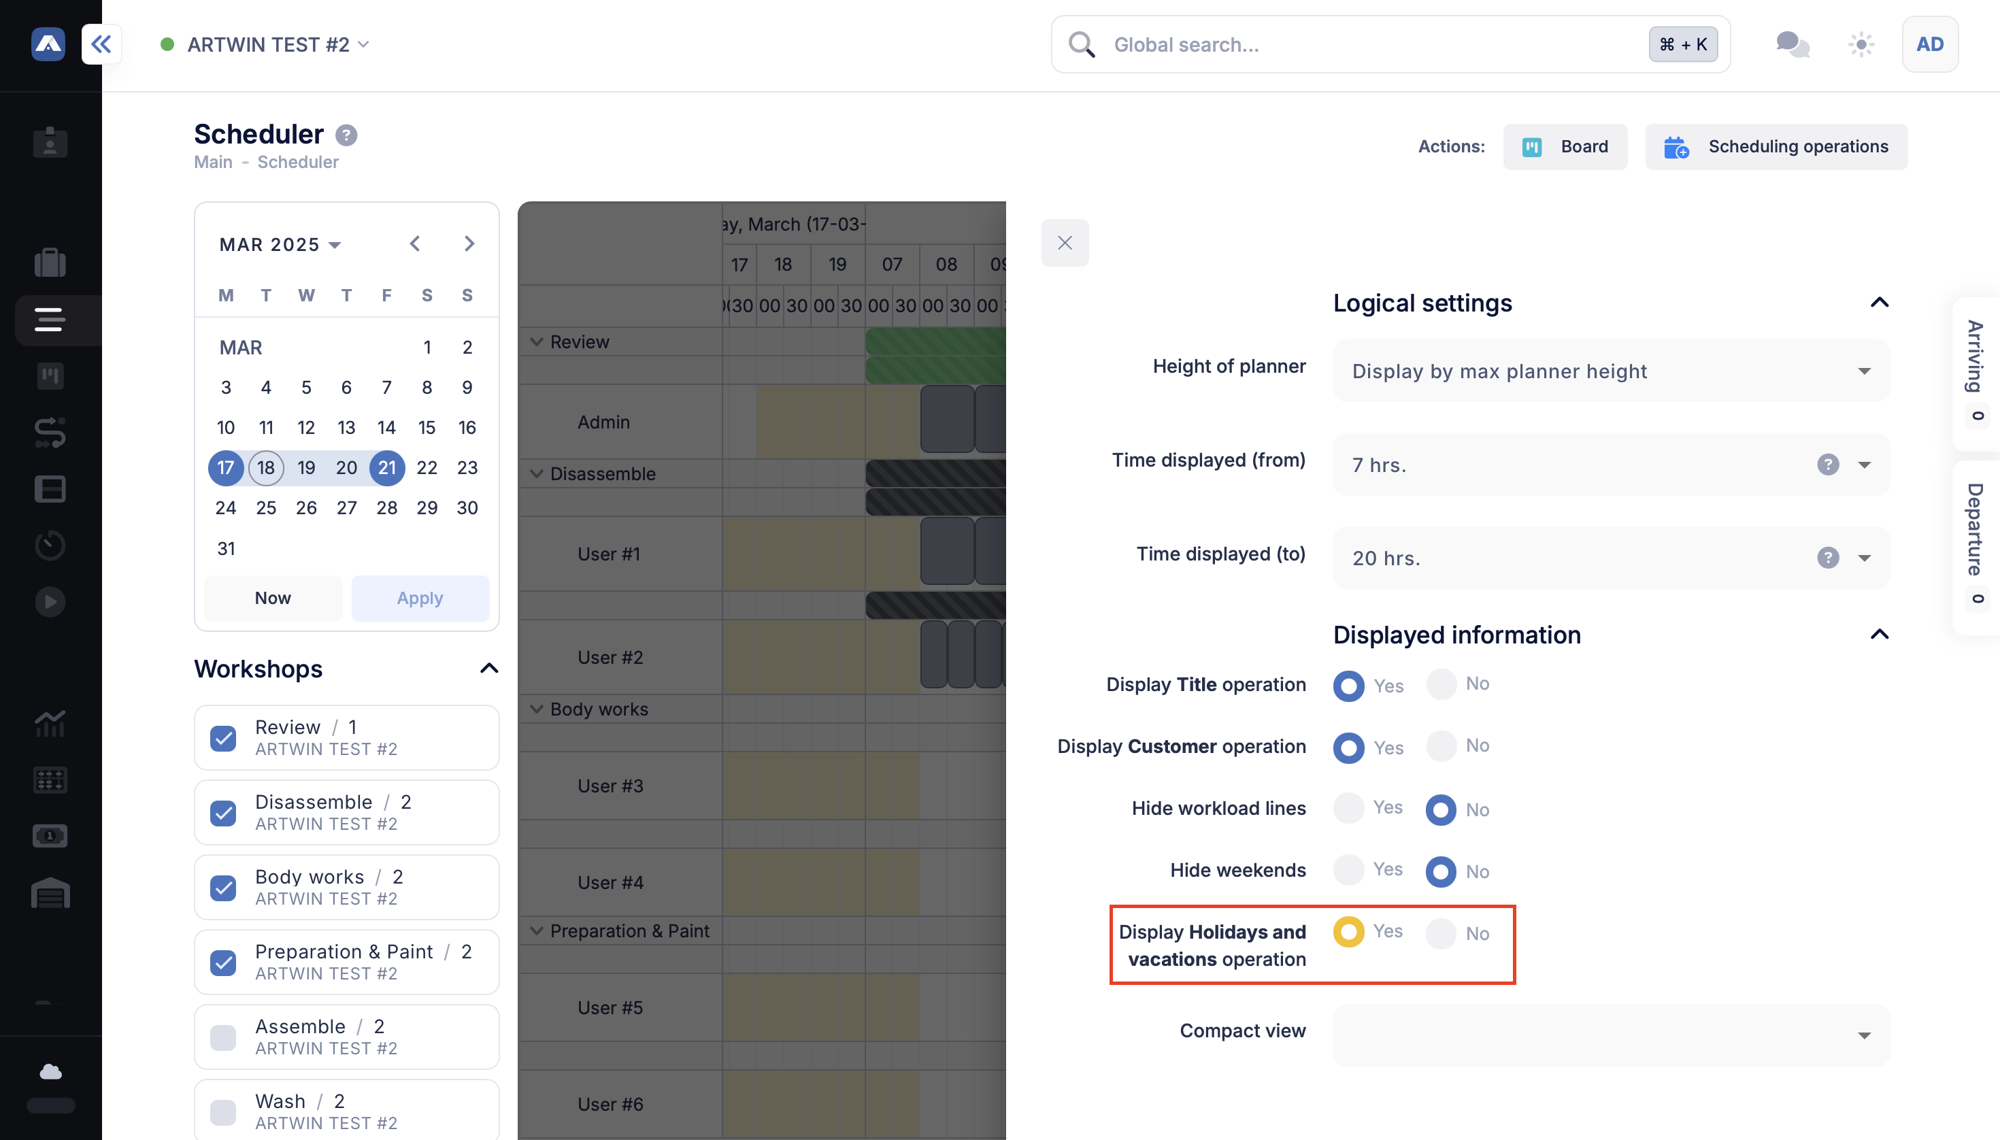
Task: Open the analytics chart sidebar icon
Action: 50,724
